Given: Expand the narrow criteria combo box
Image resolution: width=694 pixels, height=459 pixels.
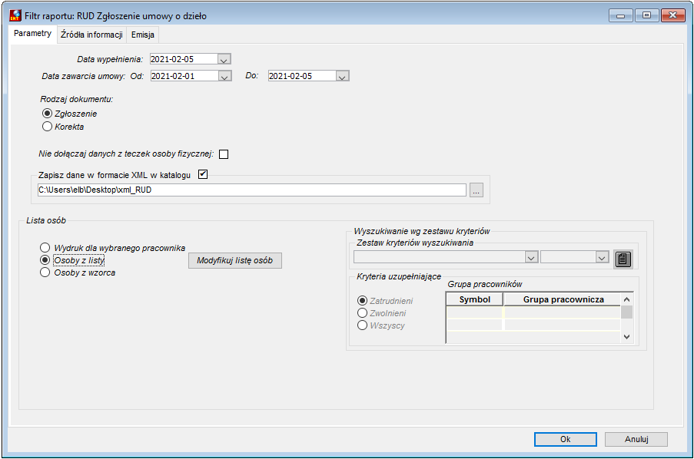Looking at the screenshot, I should click(602, 257).
